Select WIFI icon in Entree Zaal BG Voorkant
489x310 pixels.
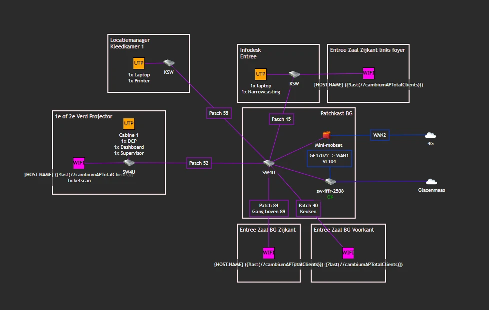pyautogui.click(x=348, y=253)
